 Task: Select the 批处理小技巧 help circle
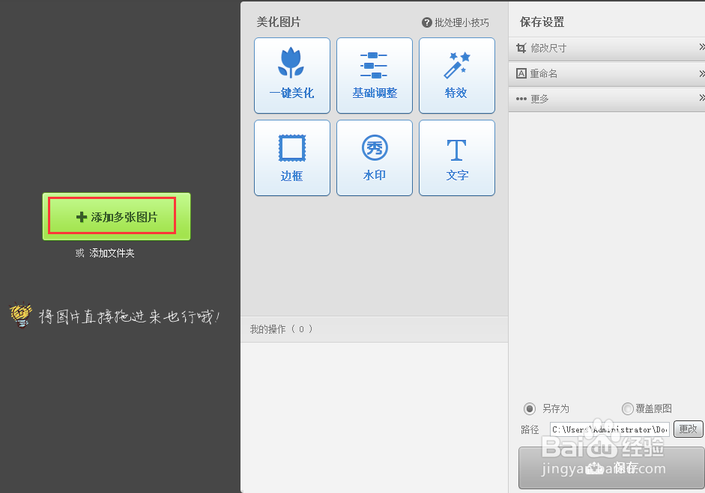[x=426, y=22]
